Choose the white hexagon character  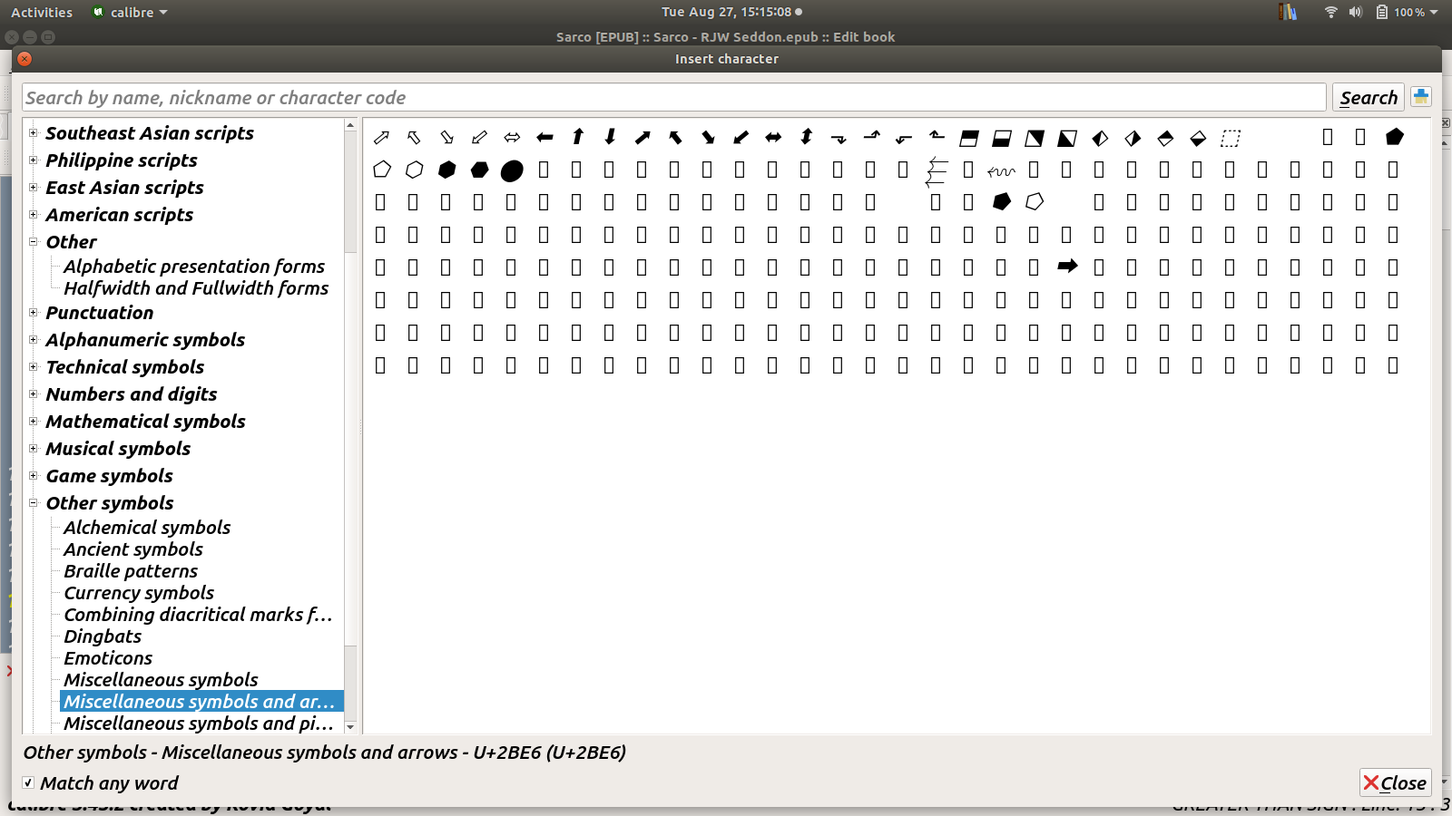[415, 170]
